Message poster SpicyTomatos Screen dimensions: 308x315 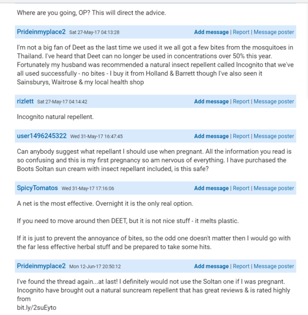click(274, 188)
